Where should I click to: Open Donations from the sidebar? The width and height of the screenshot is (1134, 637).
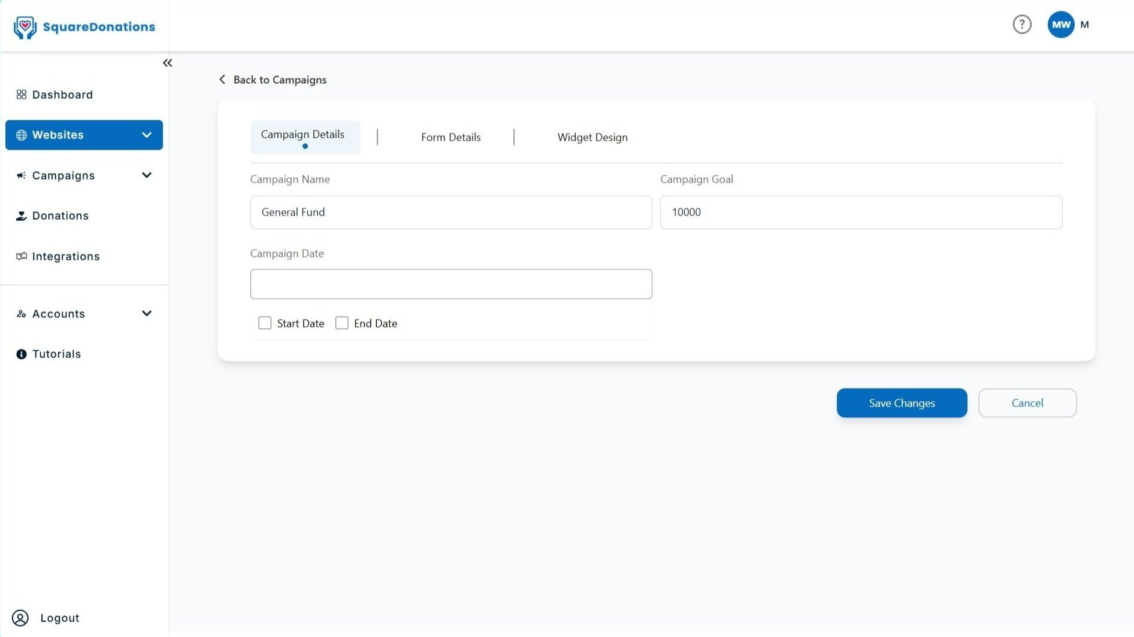60,216
